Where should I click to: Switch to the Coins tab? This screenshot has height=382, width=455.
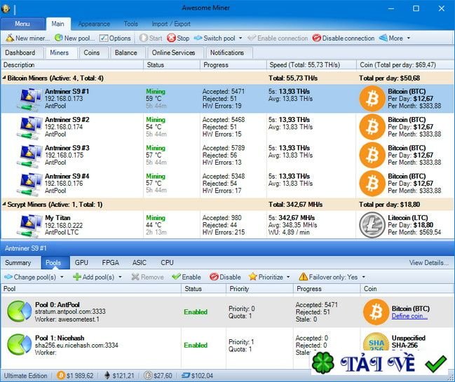[92, 53]
